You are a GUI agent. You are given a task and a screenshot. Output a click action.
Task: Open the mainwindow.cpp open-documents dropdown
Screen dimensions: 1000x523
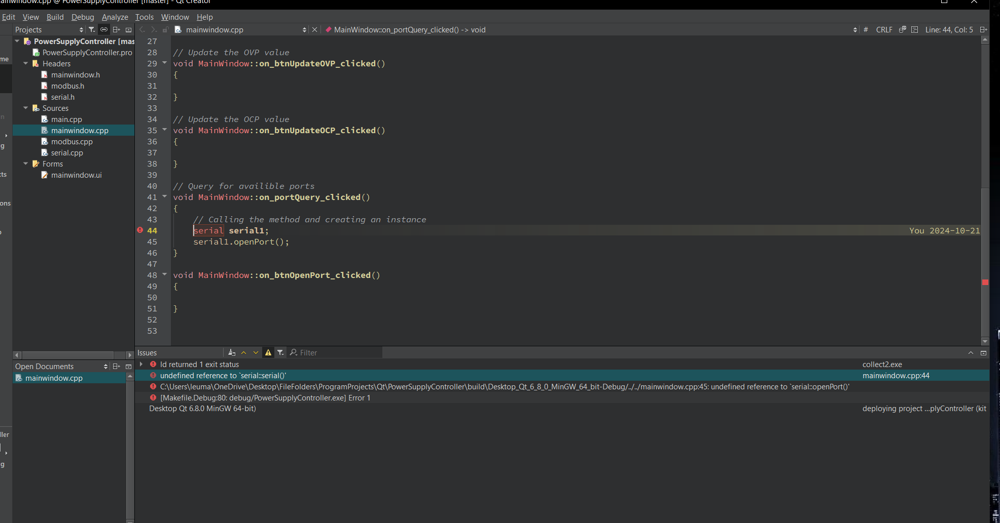pos(241,30)
